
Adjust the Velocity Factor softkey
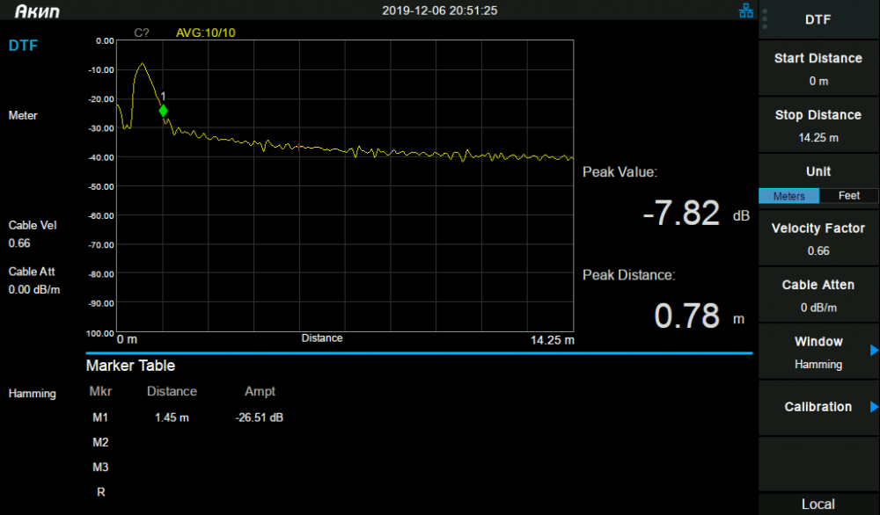pos(818,239)
